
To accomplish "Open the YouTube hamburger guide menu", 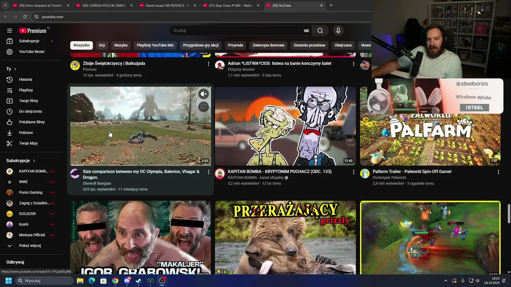I will (x=10, y=31).
